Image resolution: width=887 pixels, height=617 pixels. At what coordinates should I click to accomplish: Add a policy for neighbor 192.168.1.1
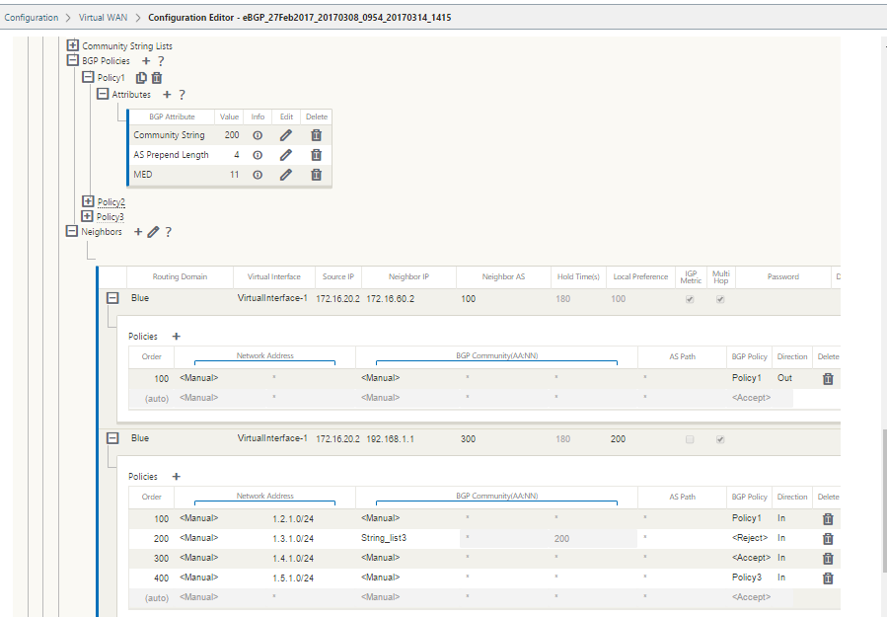(177, 477)
